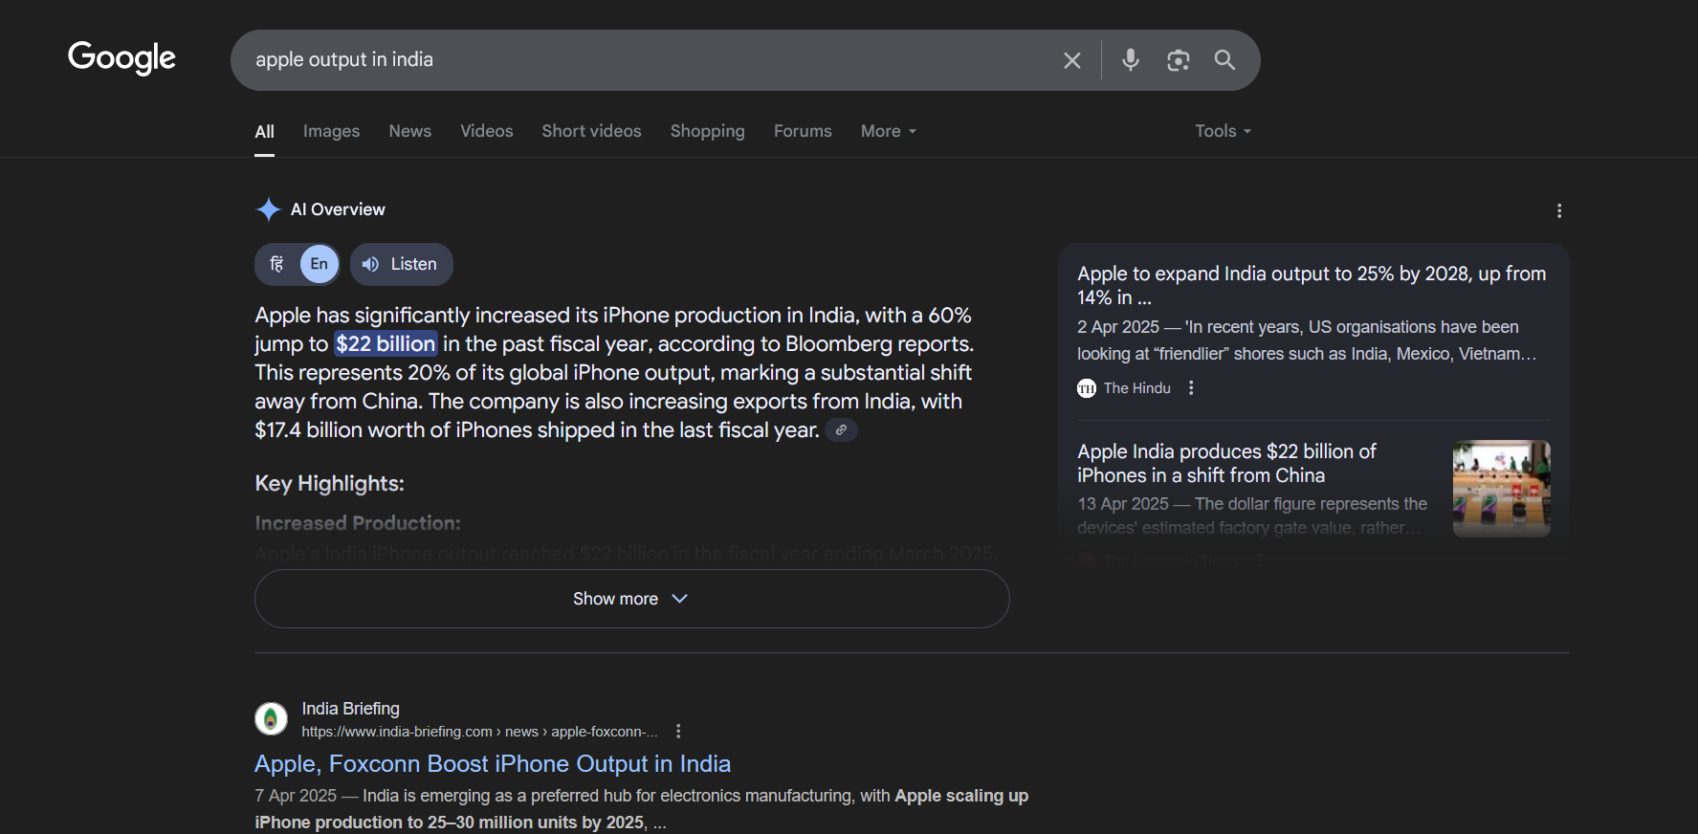The height and width of the screenshot is (834, 1698).
Task: Listen to the AI Overview audio
Action: pyautogui.click(x=401, y=264)
